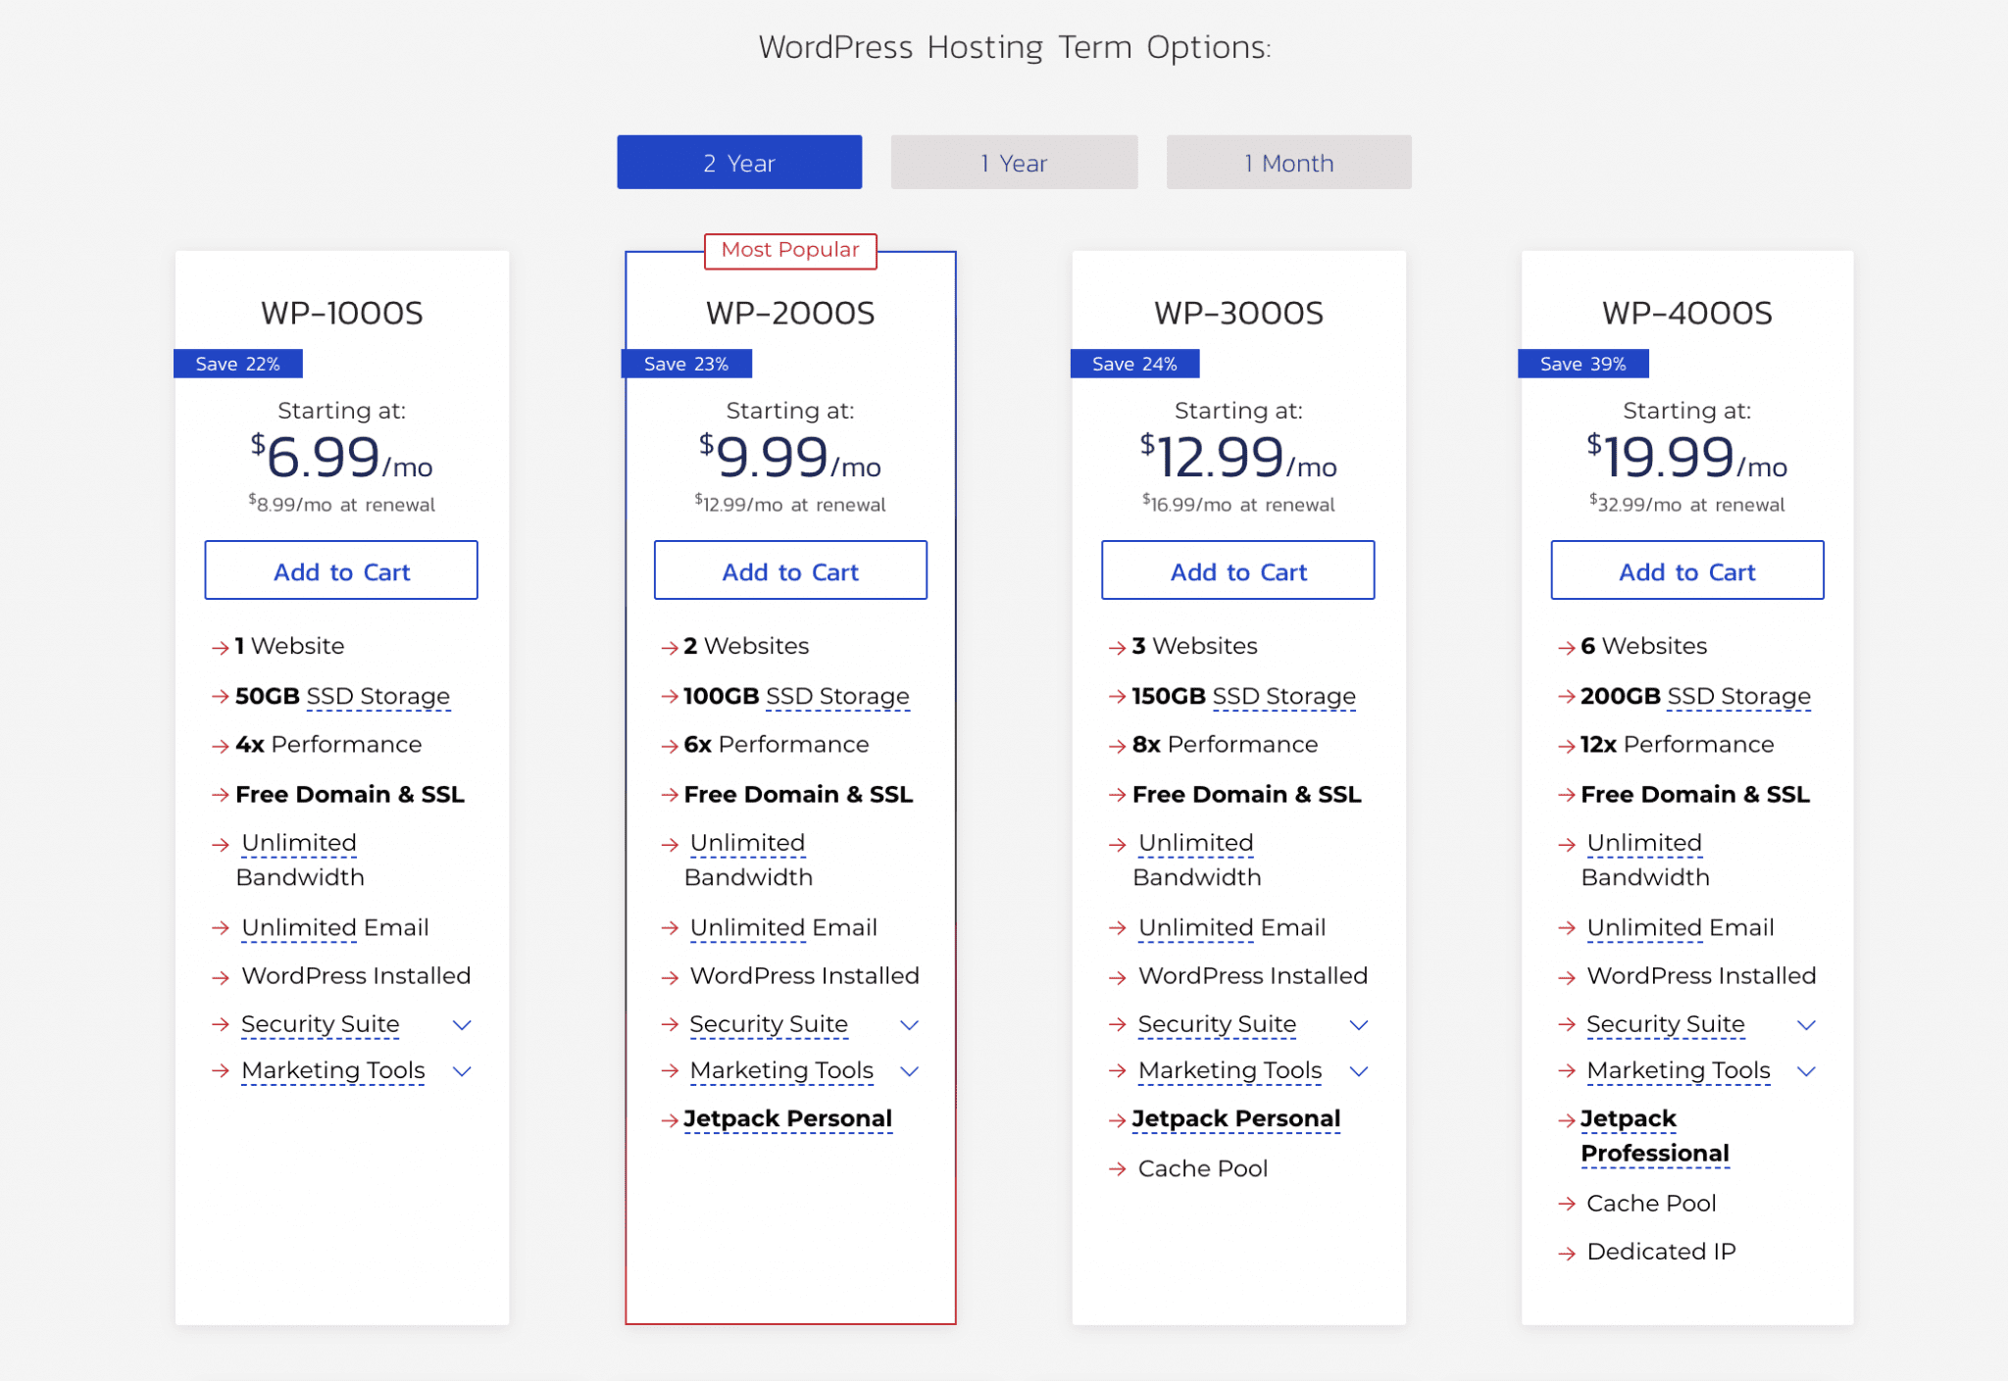
Task: Click the Save 39% badge on WP-4000S
Action: click(x=1582, y=363)
